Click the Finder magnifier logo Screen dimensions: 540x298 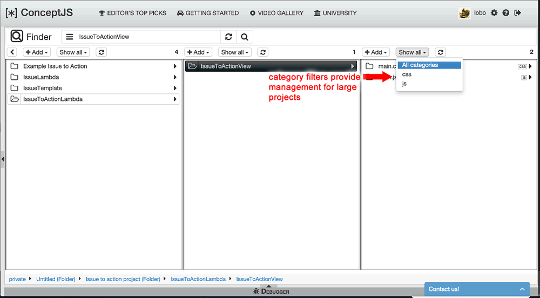click(17, 36)
